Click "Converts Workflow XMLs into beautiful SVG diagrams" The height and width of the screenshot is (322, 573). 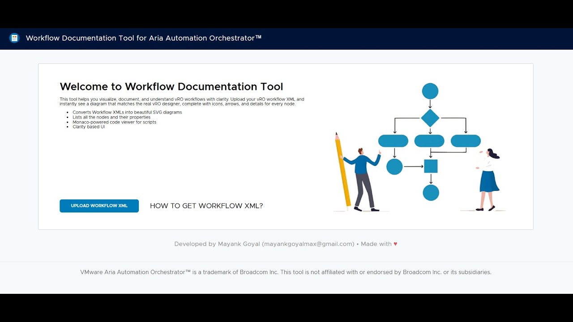point(127,112)
